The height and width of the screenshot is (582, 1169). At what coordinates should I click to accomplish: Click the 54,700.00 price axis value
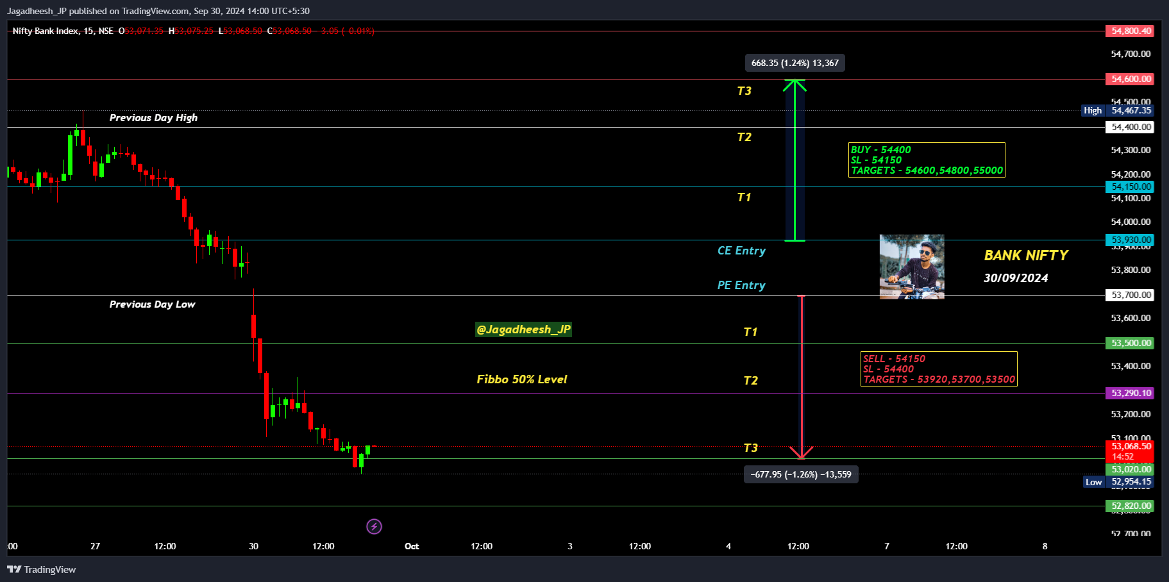coord(1131,54)
